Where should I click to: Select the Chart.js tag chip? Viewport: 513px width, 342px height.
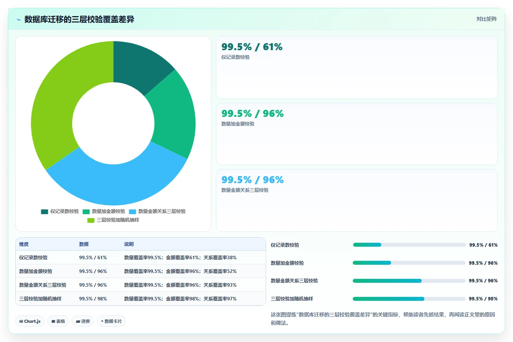(30, 321)
